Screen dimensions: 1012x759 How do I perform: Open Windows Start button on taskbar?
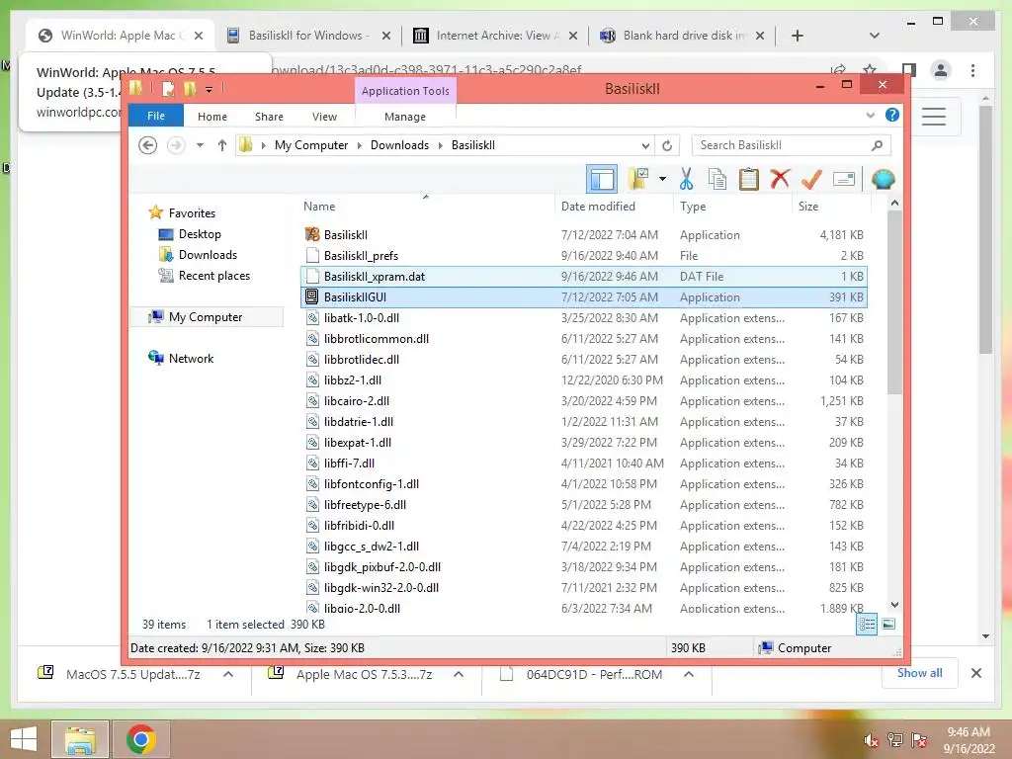(x=24, y=739)
